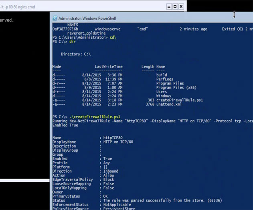Select createFirewallRule.ps1 in directory listing
The image size is (253, 210).
[179, 100]
